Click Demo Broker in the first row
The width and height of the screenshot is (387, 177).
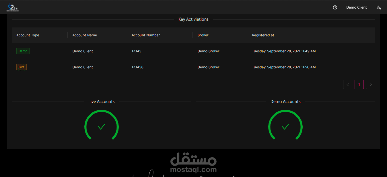208,51
